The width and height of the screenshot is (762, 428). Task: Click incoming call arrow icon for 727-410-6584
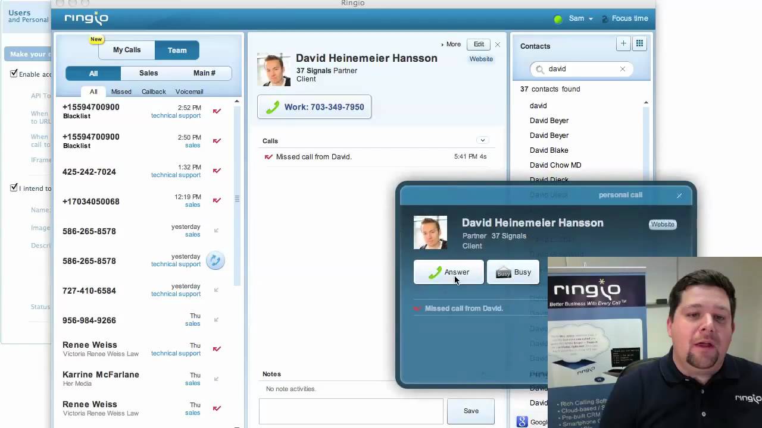tap(216, 289)
